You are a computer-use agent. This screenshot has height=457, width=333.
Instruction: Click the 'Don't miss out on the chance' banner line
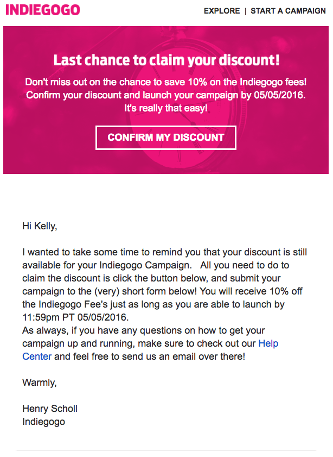(166, 82)
